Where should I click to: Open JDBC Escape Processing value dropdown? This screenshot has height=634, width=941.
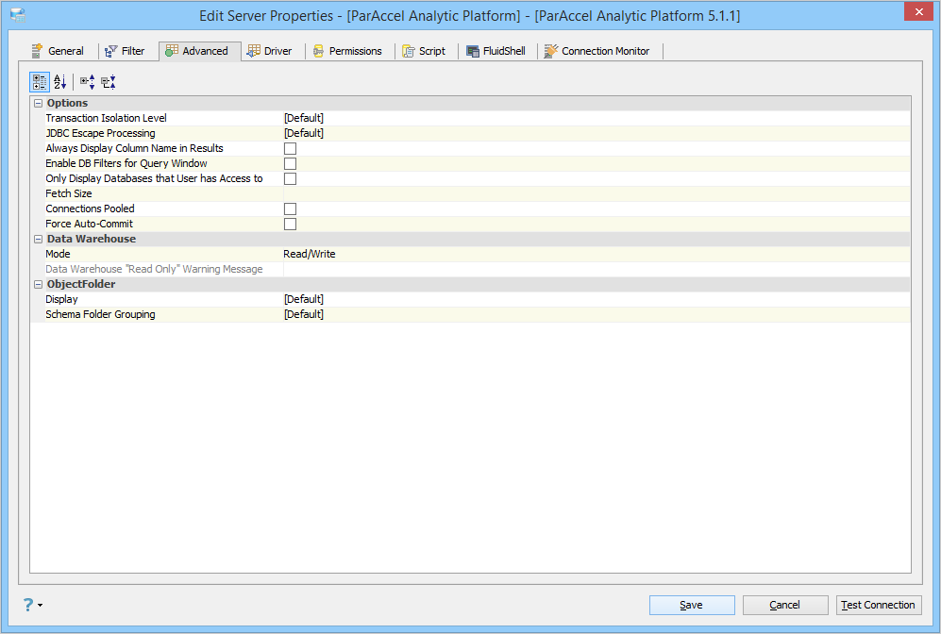tap(597, 133)
